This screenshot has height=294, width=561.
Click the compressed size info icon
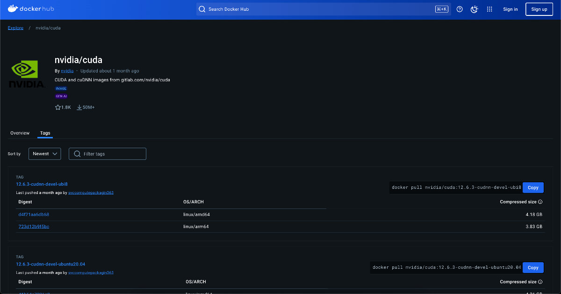(540, 202)
